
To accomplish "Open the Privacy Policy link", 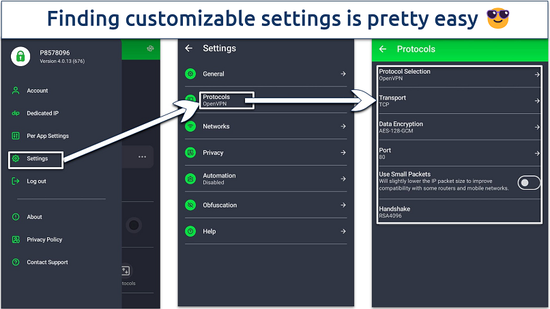I will point(44,239).
